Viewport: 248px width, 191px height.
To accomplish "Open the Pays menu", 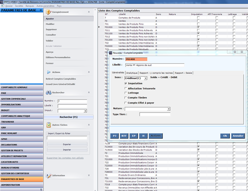I will pos(59,6).
